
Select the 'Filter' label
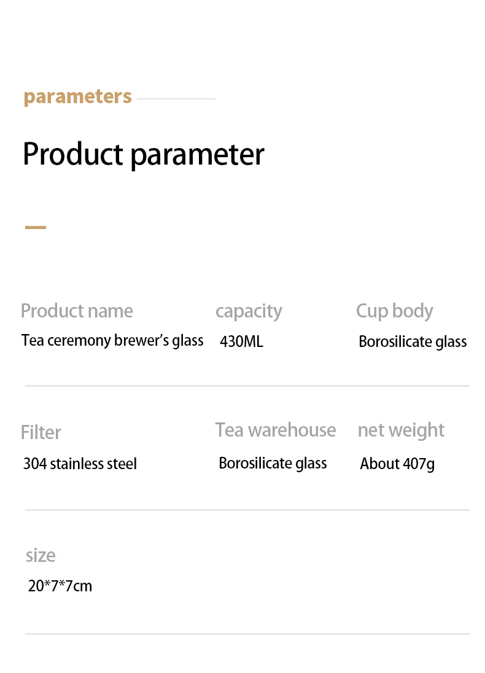pyautogui.click(x=41, y=432)
